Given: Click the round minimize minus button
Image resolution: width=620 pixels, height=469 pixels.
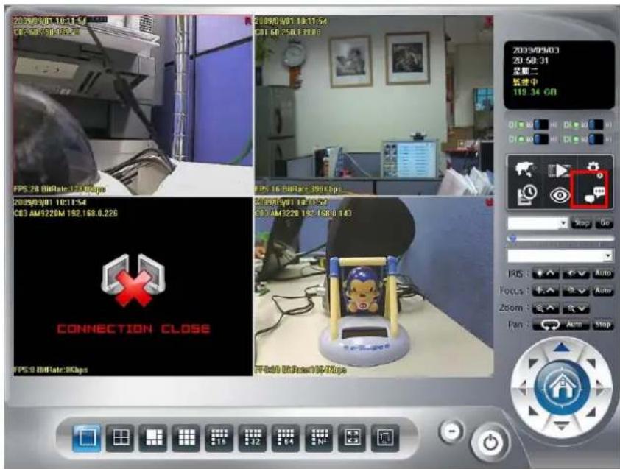Looking at the screenshot, I should (x=451, y=431).
